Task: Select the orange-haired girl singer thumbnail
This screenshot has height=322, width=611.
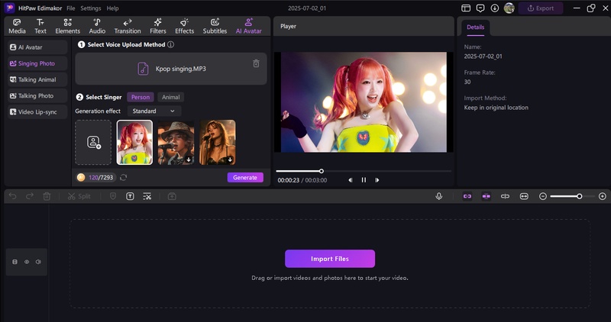Action: [135, 142]
